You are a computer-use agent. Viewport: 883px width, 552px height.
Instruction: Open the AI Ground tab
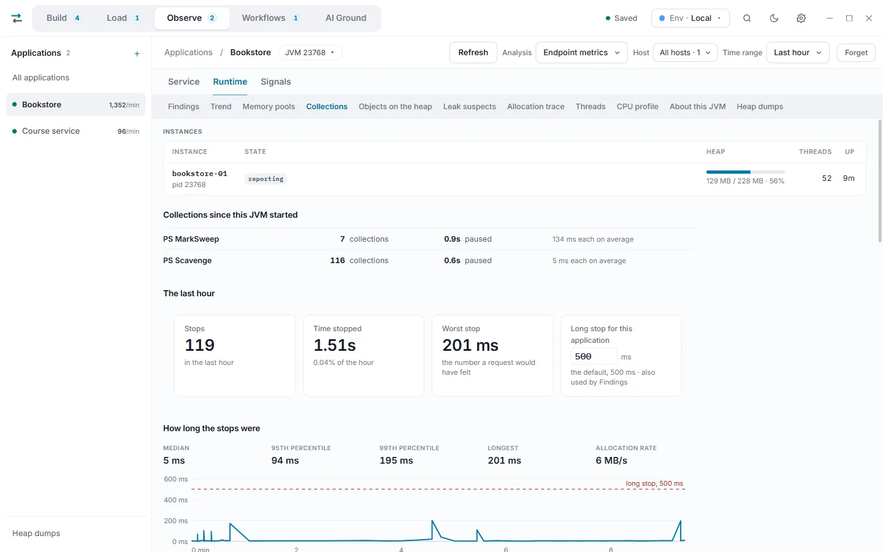pyautogui.click(x=346, y=18)
